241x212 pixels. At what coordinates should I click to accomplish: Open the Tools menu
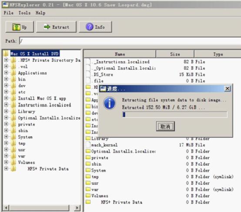(x=24, y=13)
